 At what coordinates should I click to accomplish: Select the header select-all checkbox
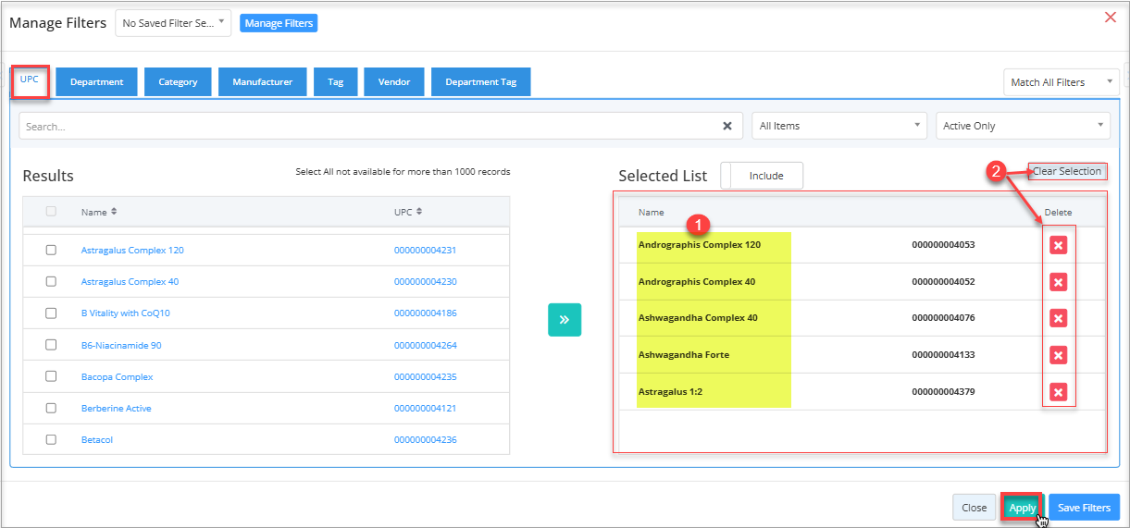51,212
